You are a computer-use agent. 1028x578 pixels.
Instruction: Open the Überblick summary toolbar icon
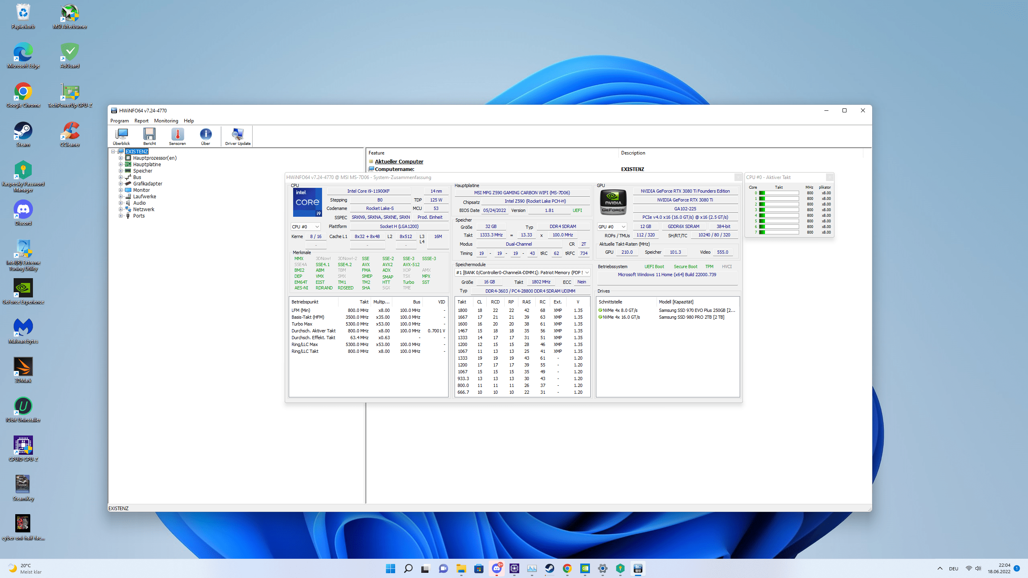[x=121, y=136]
